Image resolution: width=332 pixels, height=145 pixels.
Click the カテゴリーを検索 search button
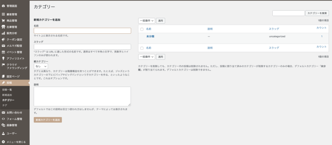(x=317, y=13)
